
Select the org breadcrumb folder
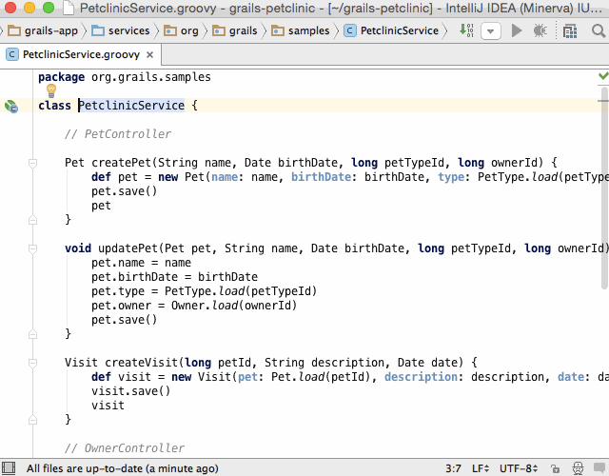tap(182, 30)
